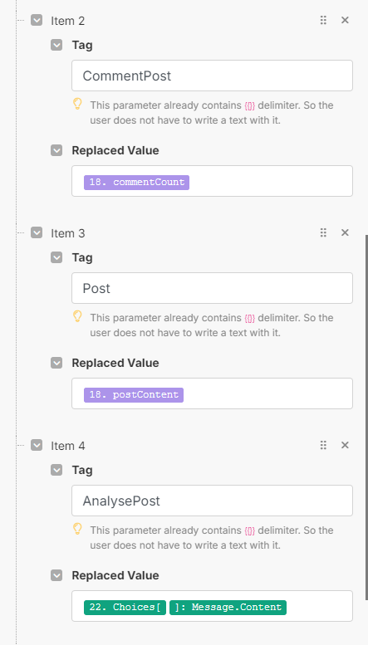Image resolution: width=368 pixels, height=645 pixels.
Task: Toggle the Tag chevron under Item 2
Action: pyautogui.click(x=56, y=45)
